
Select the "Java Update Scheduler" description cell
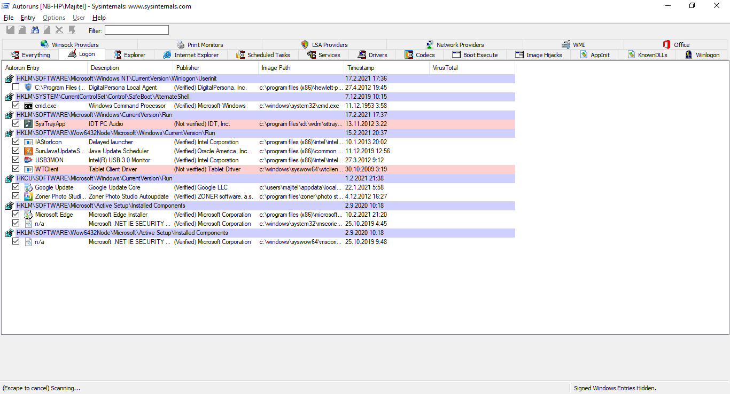tap(119, 151)
